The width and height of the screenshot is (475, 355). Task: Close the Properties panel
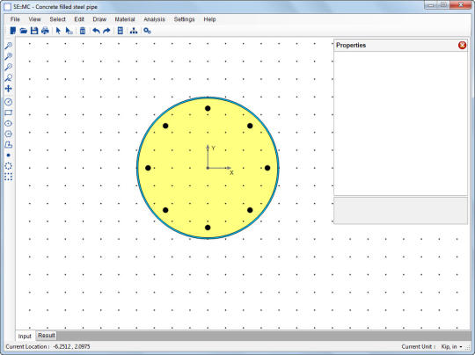(x=462, y=45)
